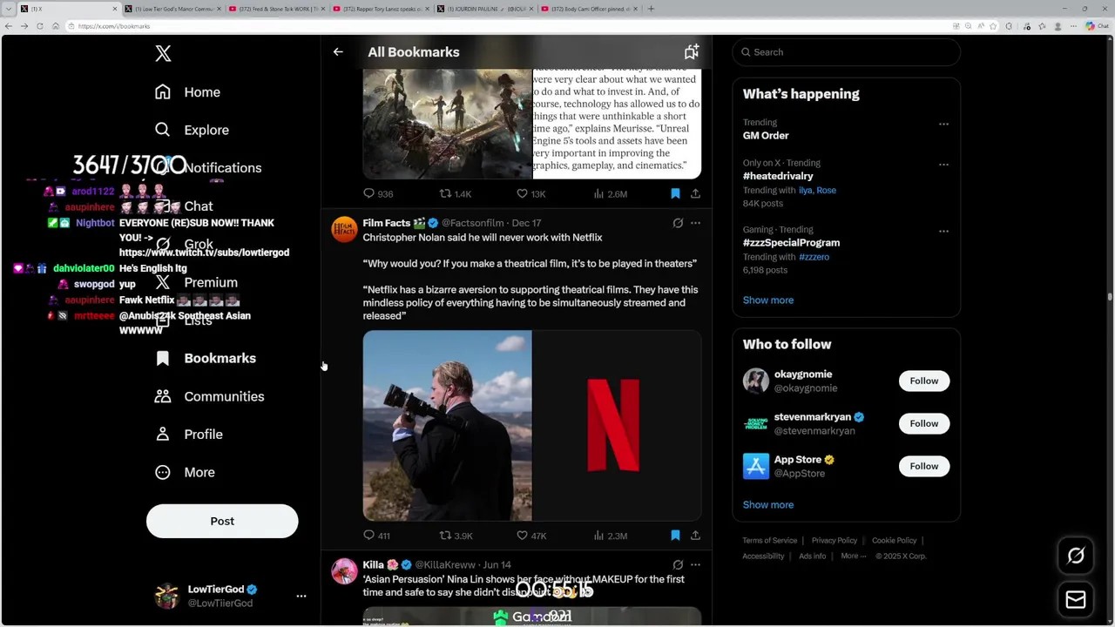Viewport: 1115px width, 627px height.
Task: Click the Grok icon on the Killa post
Action: (678, 565)
